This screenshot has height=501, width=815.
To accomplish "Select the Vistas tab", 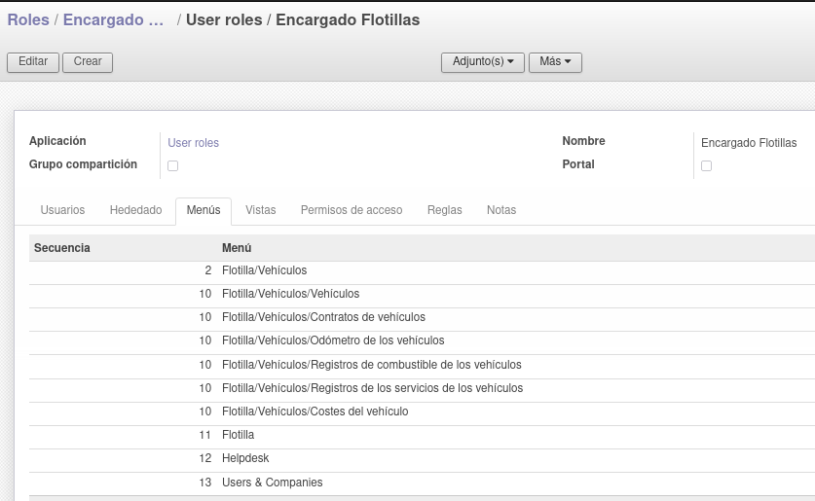I will point(260,210).
